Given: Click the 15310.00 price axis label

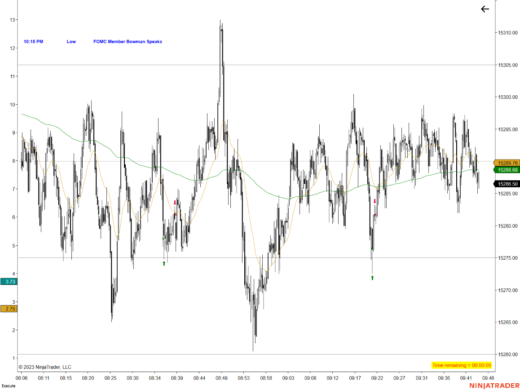Looking at the screenshot, I should (x=507, y=33).
